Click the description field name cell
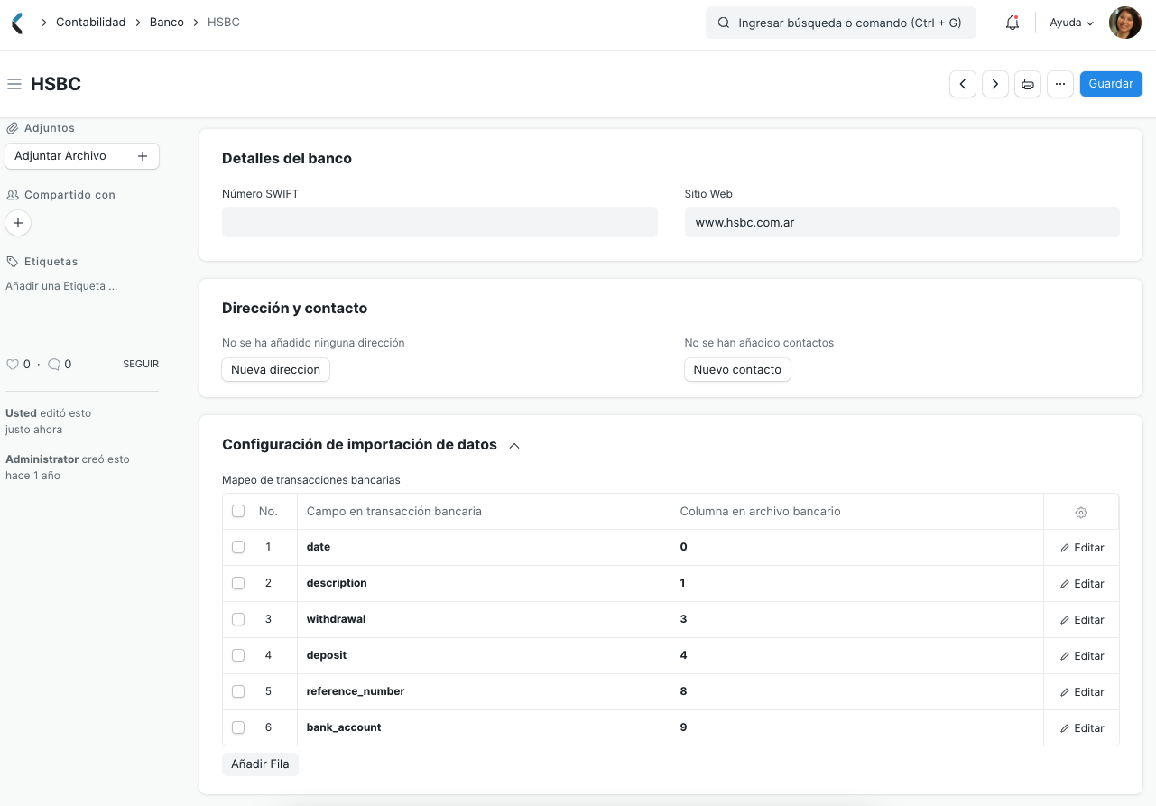 pos(484,583)
